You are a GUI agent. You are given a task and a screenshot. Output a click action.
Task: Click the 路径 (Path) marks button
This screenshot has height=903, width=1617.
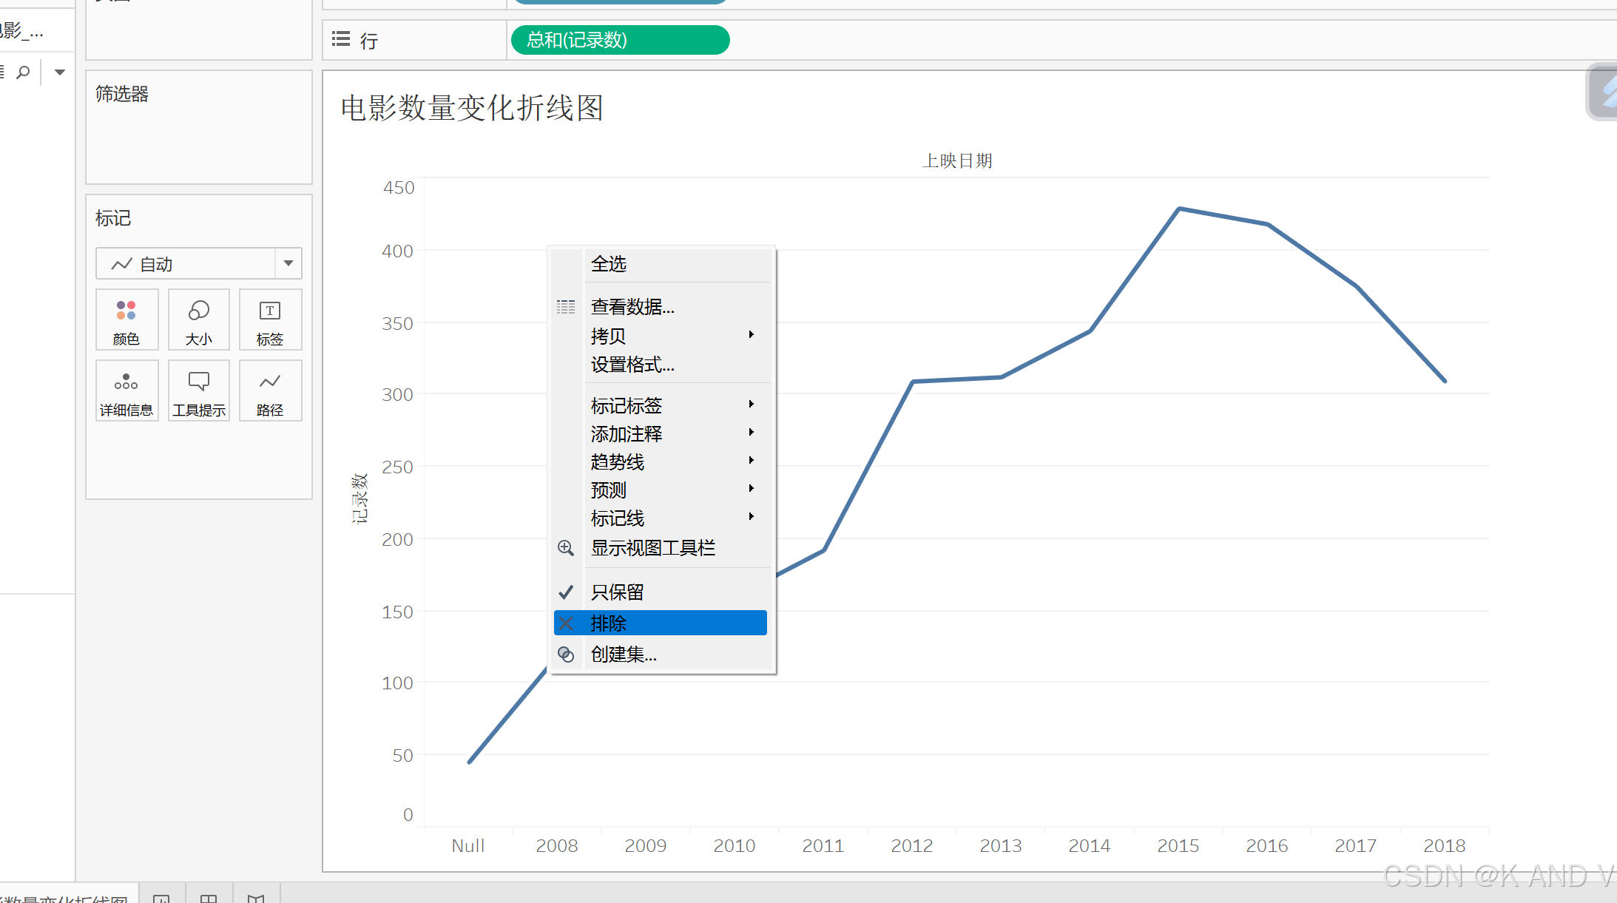coord(270,390)
